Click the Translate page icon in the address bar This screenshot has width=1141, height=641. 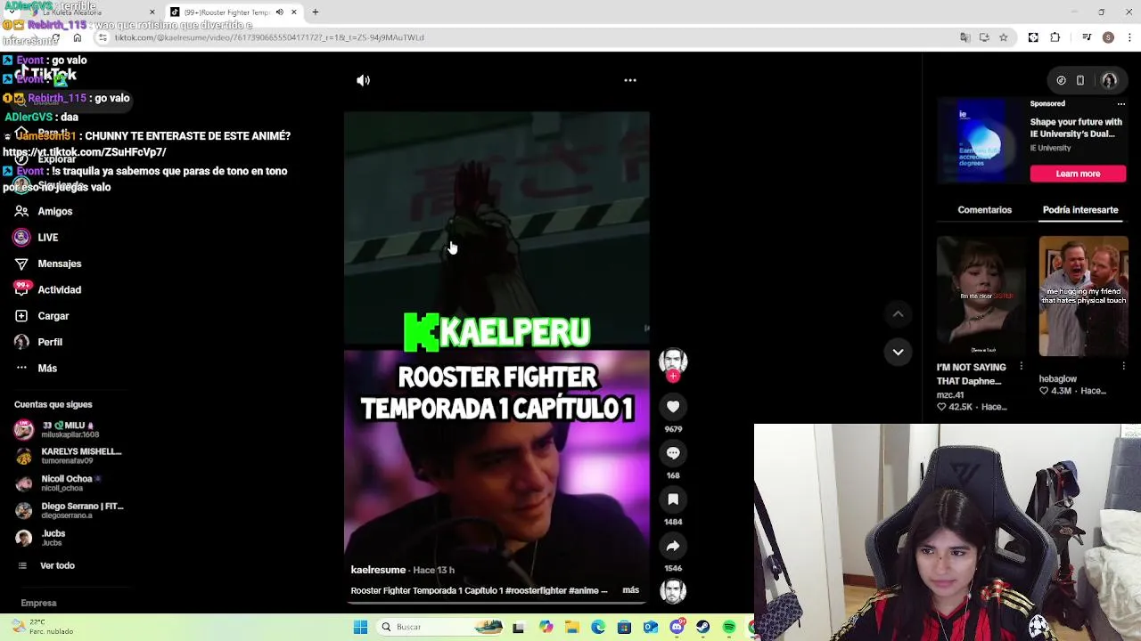[x=965, y=37]
